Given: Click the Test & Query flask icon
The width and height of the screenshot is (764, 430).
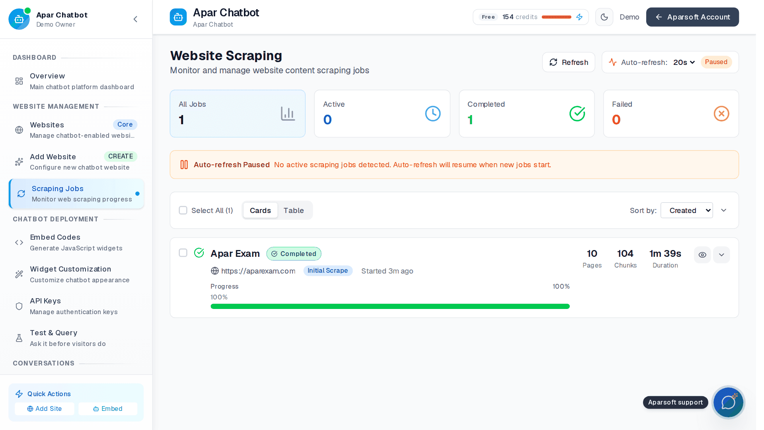Looking at the screenshot, I should [19, 338].
